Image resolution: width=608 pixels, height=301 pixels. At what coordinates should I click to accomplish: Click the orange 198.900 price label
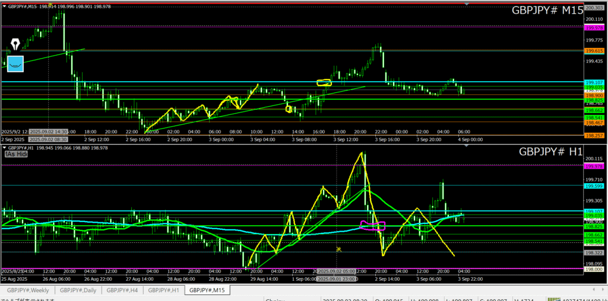(x=594, y=95)
